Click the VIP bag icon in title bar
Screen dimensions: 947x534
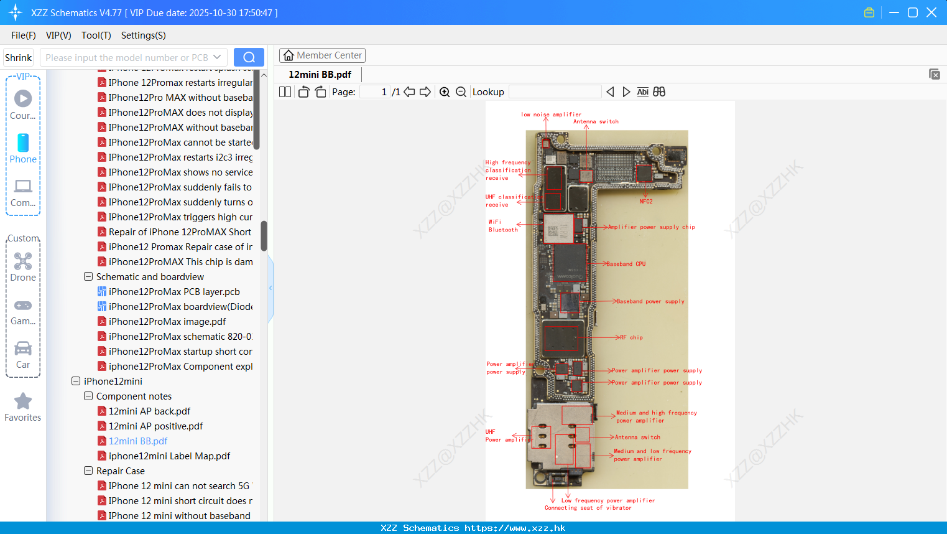click(869, 12)
